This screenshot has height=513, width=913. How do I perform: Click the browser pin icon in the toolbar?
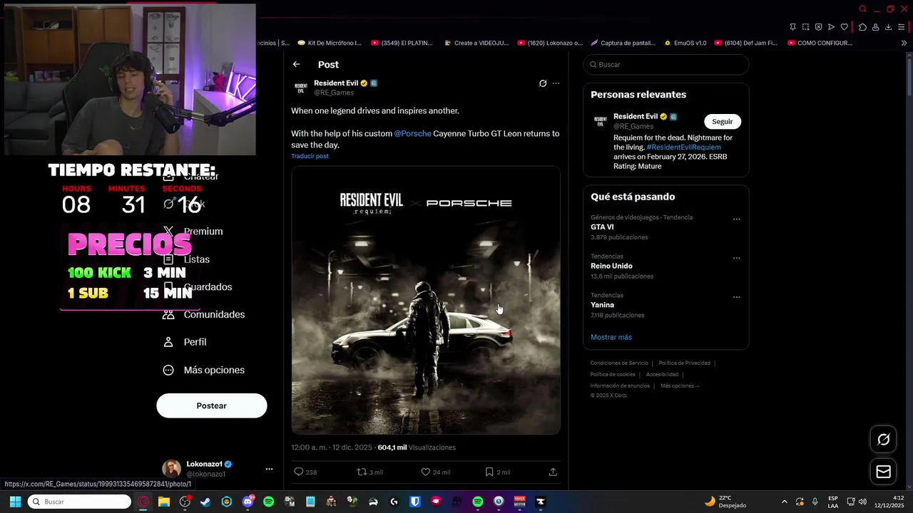792,27
